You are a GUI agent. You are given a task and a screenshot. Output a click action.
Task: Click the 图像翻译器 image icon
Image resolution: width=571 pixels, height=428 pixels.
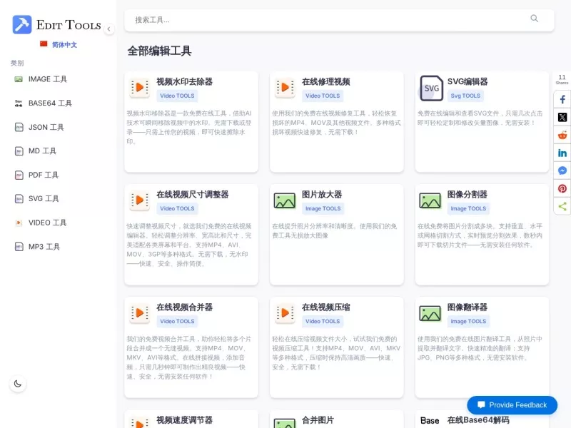point(430,313)
